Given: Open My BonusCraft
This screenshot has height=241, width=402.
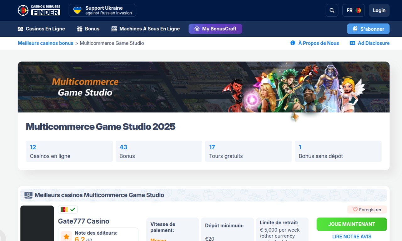Looking at the screenshot, I should click(215, 29).
